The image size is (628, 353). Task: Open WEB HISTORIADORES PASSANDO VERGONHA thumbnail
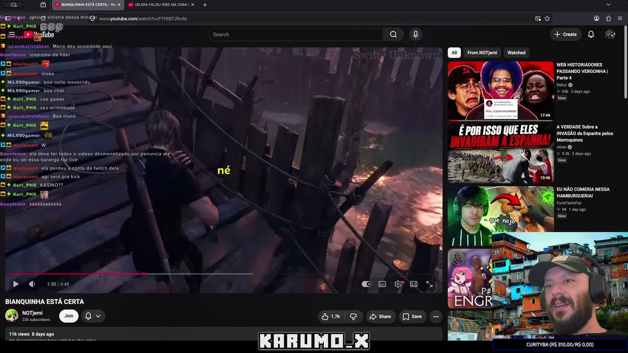pos(500,91)
